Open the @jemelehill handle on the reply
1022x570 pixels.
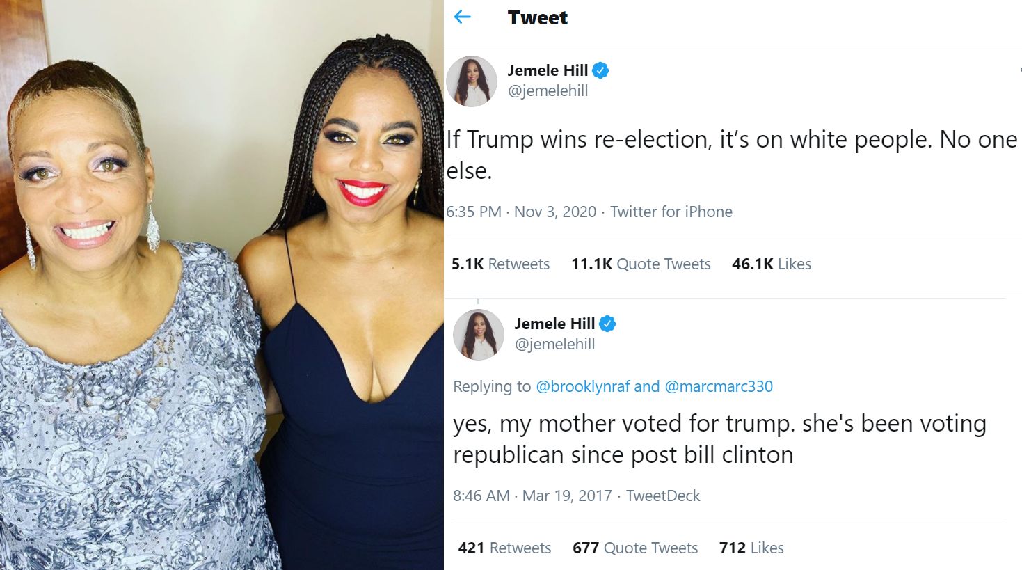tap(554, 343)
